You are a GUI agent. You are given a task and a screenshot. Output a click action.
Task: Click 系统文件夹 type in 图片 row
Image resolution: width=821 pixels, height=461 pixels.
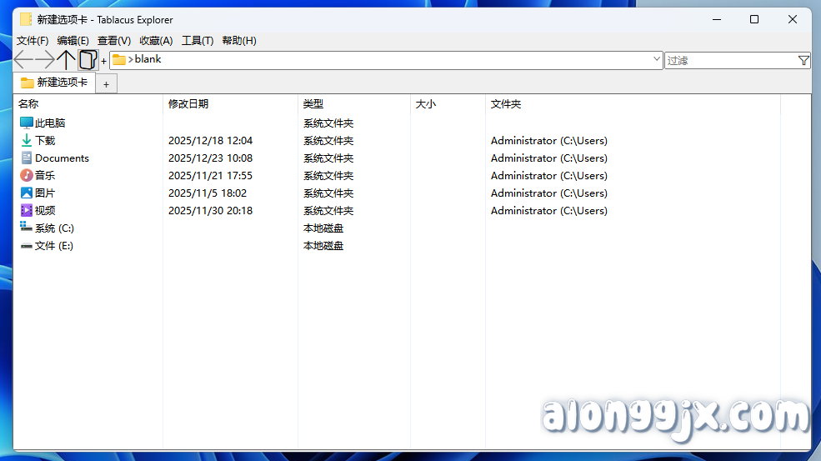click(328, 193)
